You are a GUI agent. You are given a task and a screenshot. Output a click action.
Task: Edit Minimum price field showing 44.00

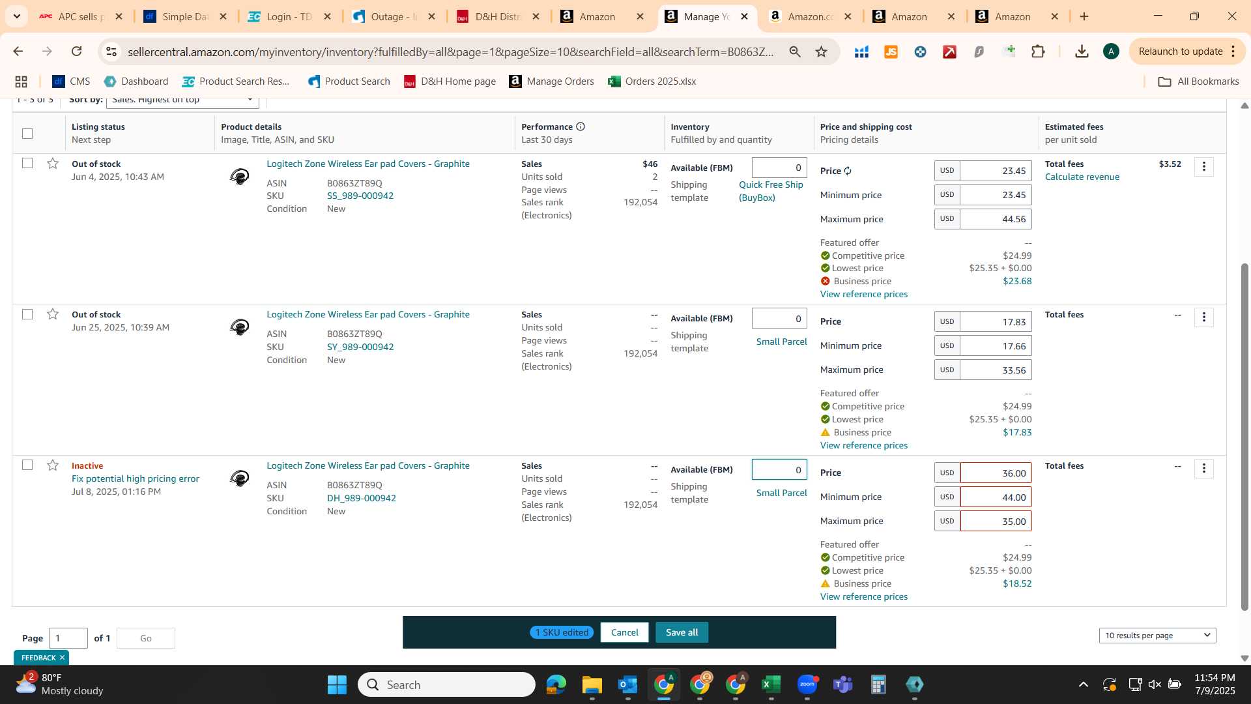click(995, 497)
